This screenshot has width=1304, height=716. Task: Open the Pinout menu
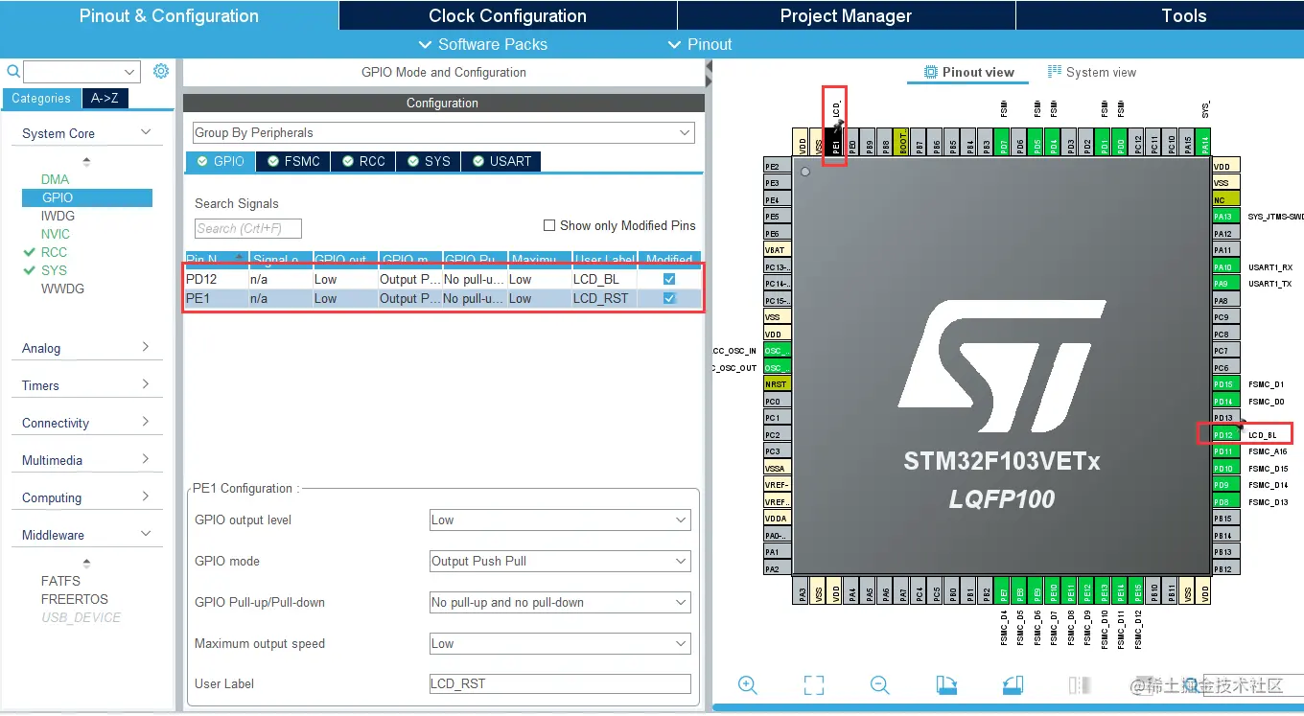[700, 44]
